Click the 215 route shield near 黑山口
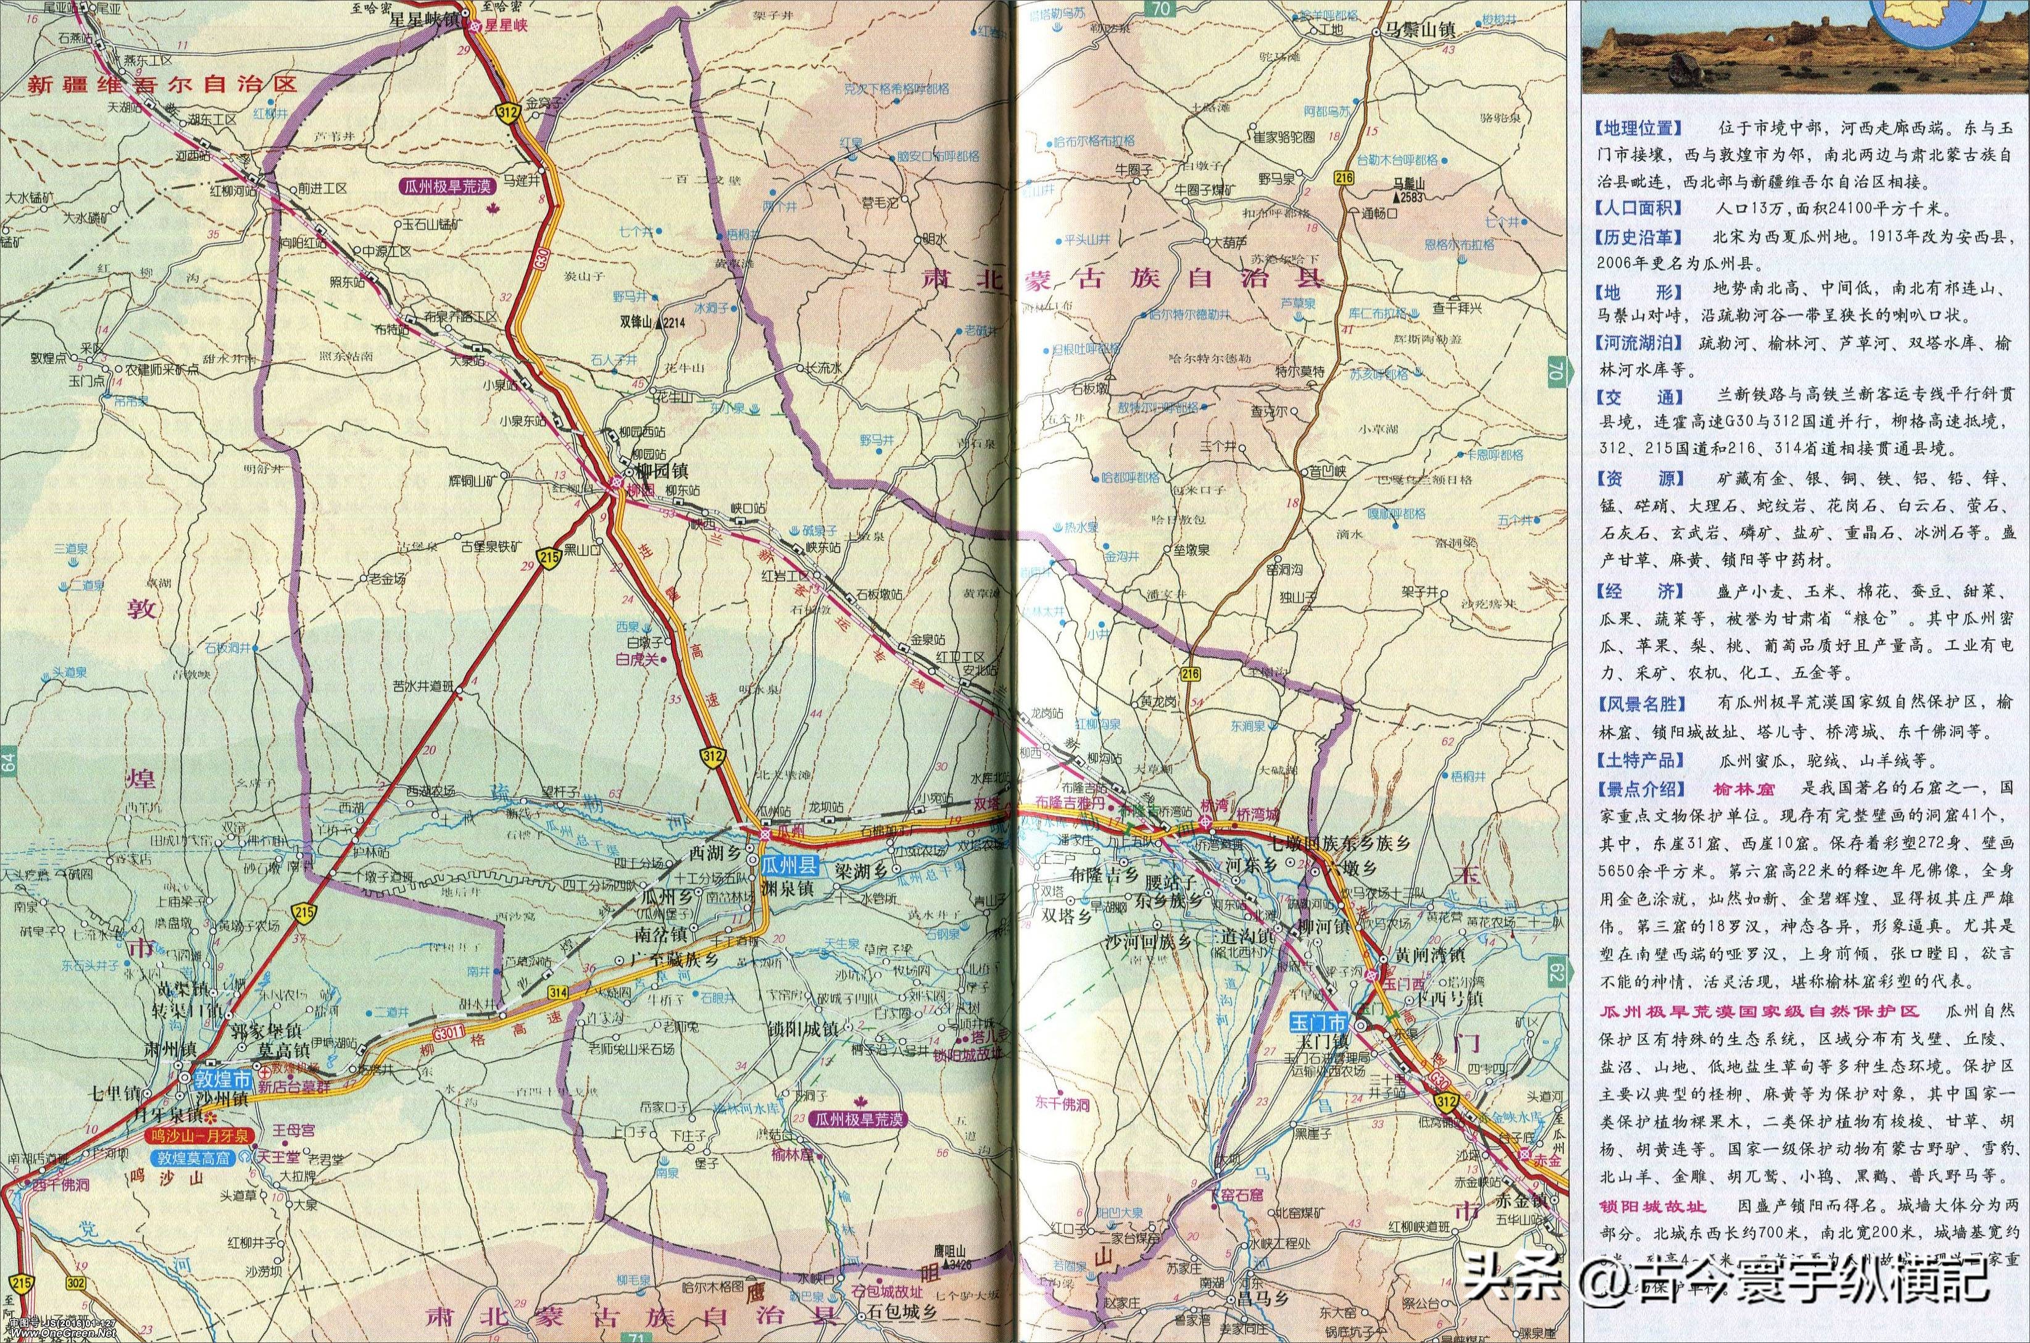2030x1343 pixels. 549,558
